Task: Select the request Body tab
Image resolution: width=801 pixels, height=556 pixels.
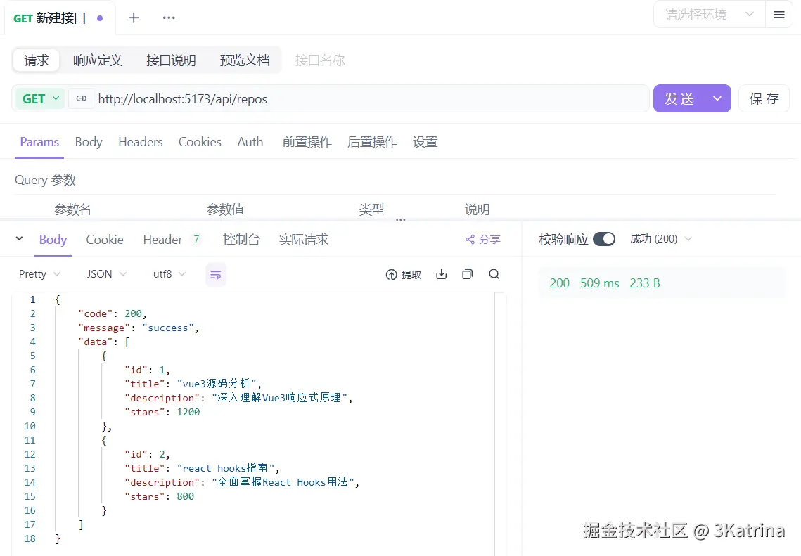Action: (89, 142)
